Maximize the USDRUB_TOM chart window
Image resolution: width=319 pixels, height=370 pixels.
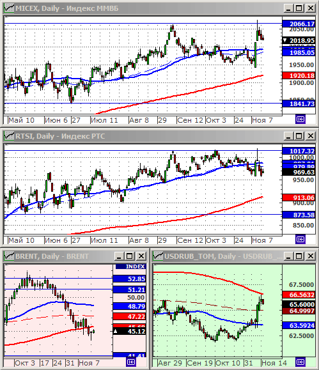pos(299,256)
